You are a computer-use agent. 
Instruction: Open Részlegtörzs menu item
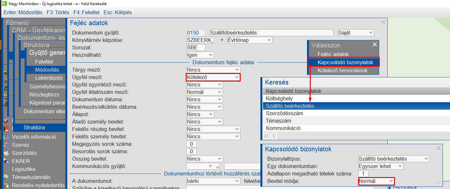[44, 95]
